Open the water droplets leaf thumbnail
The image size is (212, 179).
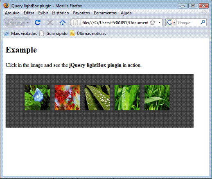pos(97,97)
